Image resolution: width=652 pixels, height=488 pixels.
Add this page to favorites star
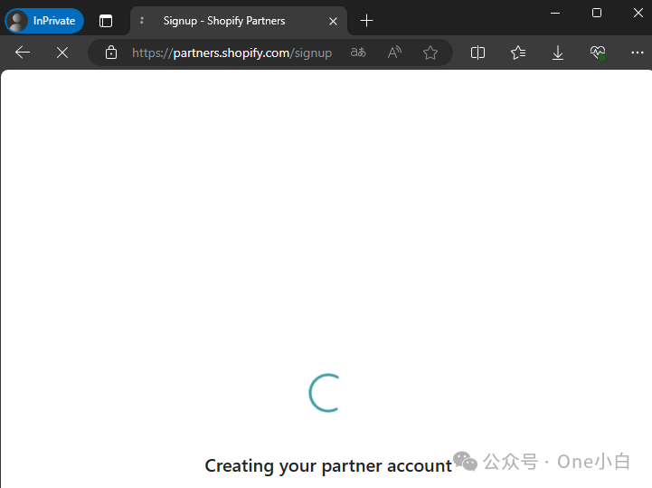430,53
